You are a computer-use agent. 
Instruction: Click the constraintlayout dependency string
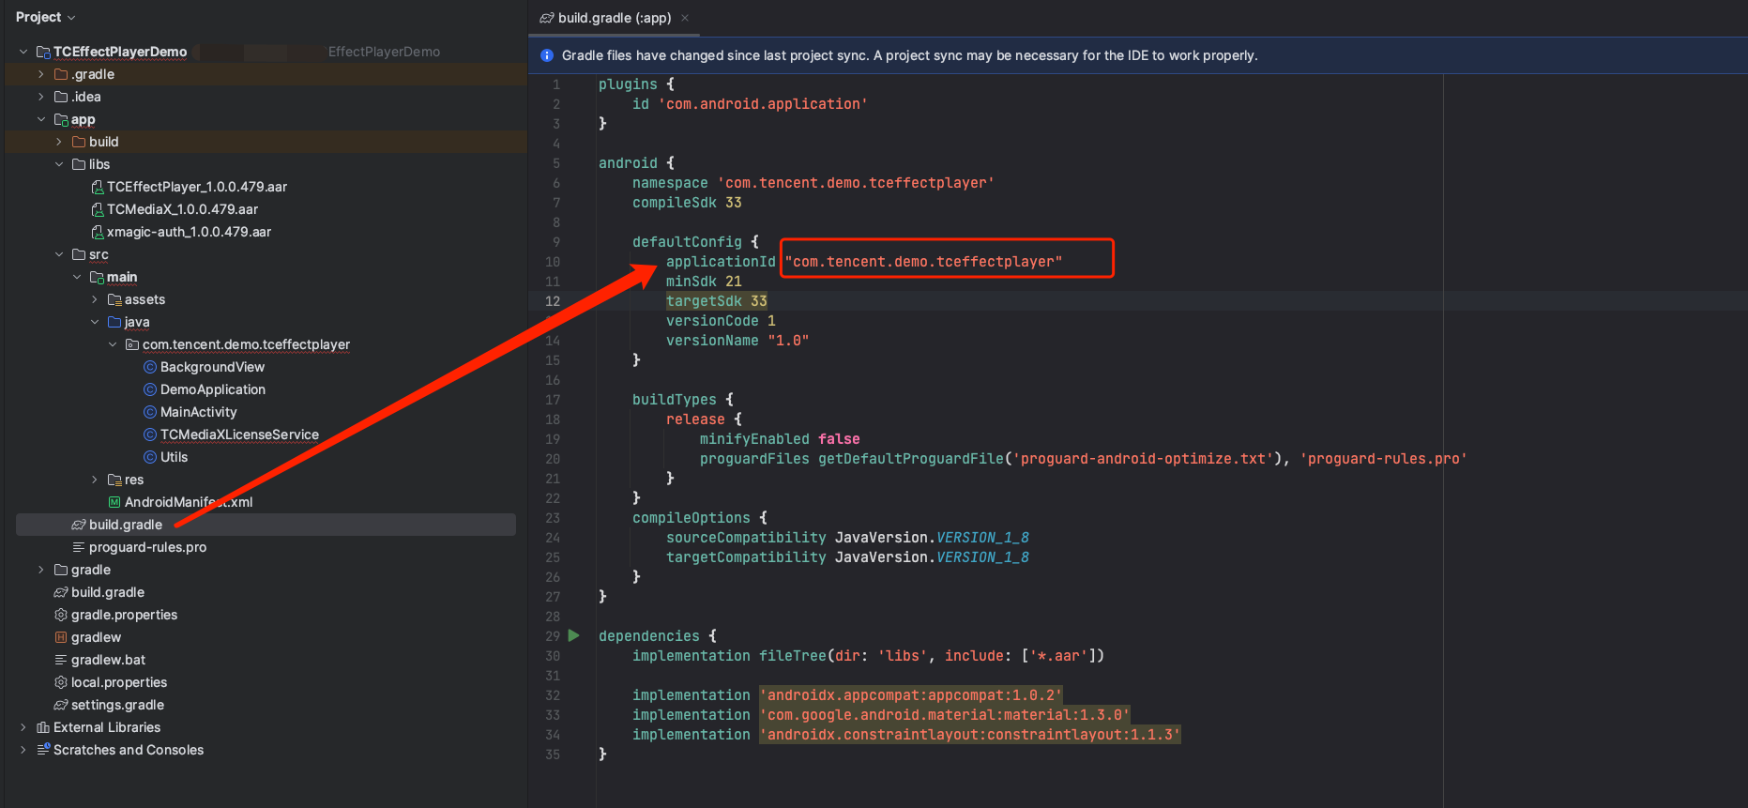pyautogui.click(x=970, y=735)
